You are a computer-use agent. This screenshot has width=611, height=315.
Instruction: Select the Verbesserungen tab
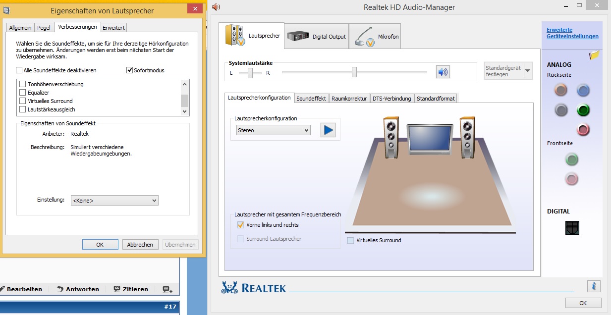click(77, 27)
